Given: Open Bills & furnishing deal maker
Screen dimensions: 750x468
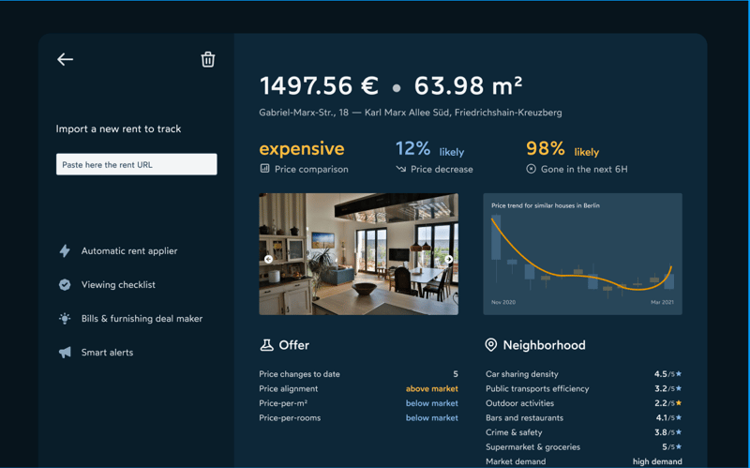Looking at the screenshot, I should [142, 319].
